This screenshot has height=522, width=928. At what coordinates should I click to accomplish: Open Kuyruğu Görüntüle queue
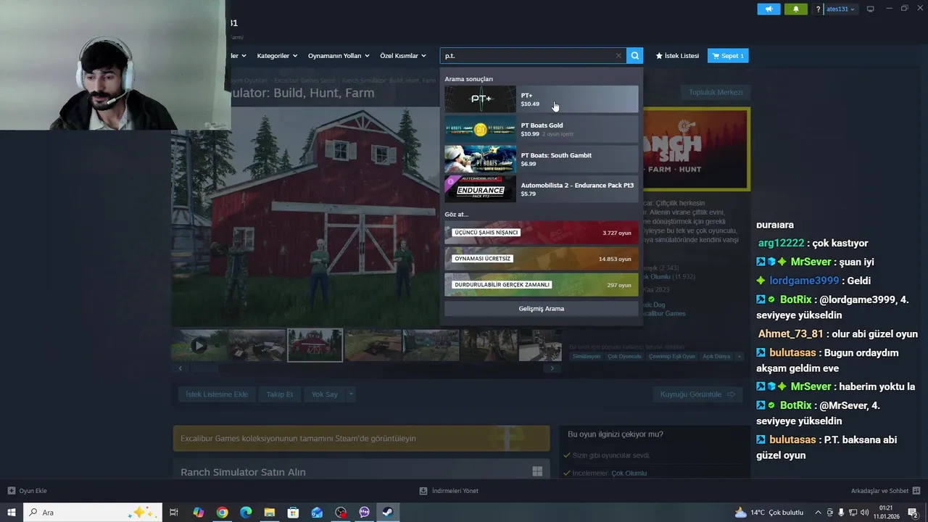697,394
